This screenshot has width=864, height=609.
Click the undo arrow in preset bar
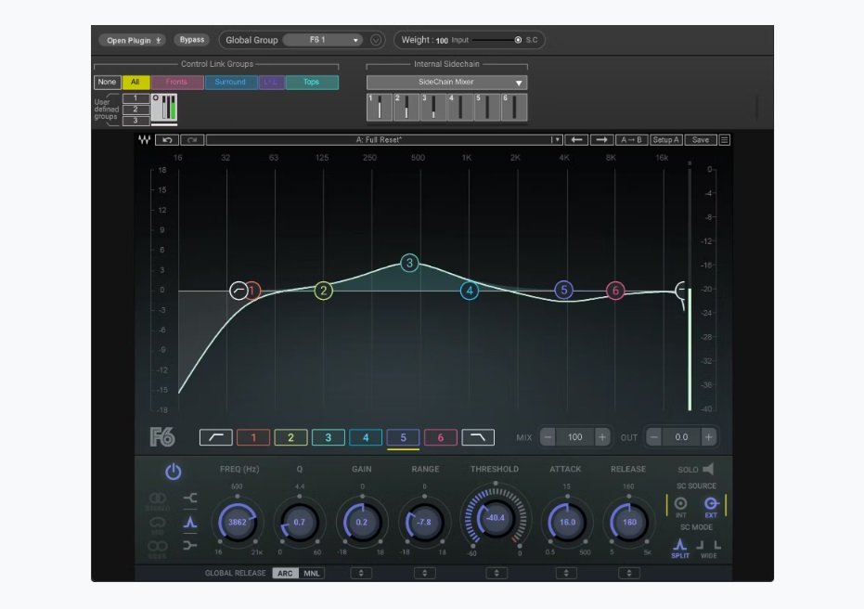(x=168, y=140)
